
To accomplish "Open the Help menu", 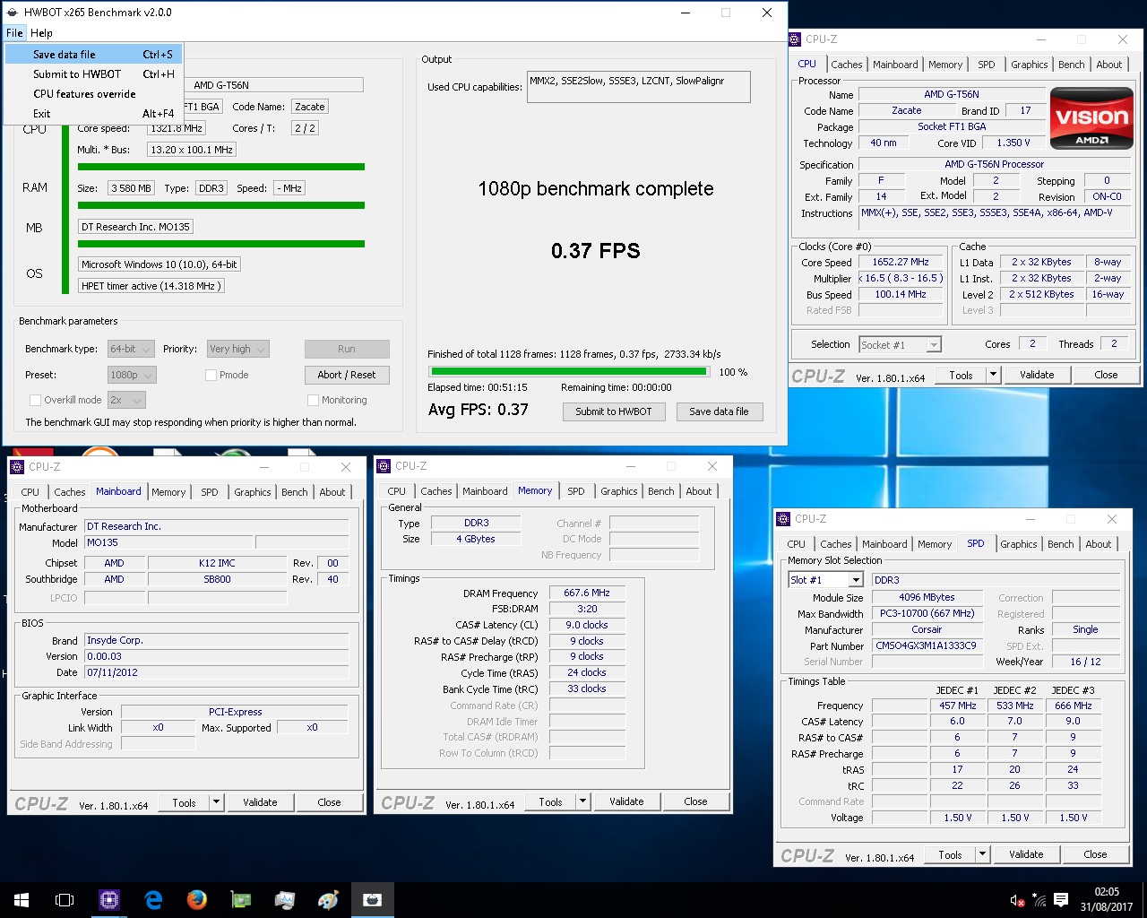I will 41,32.
